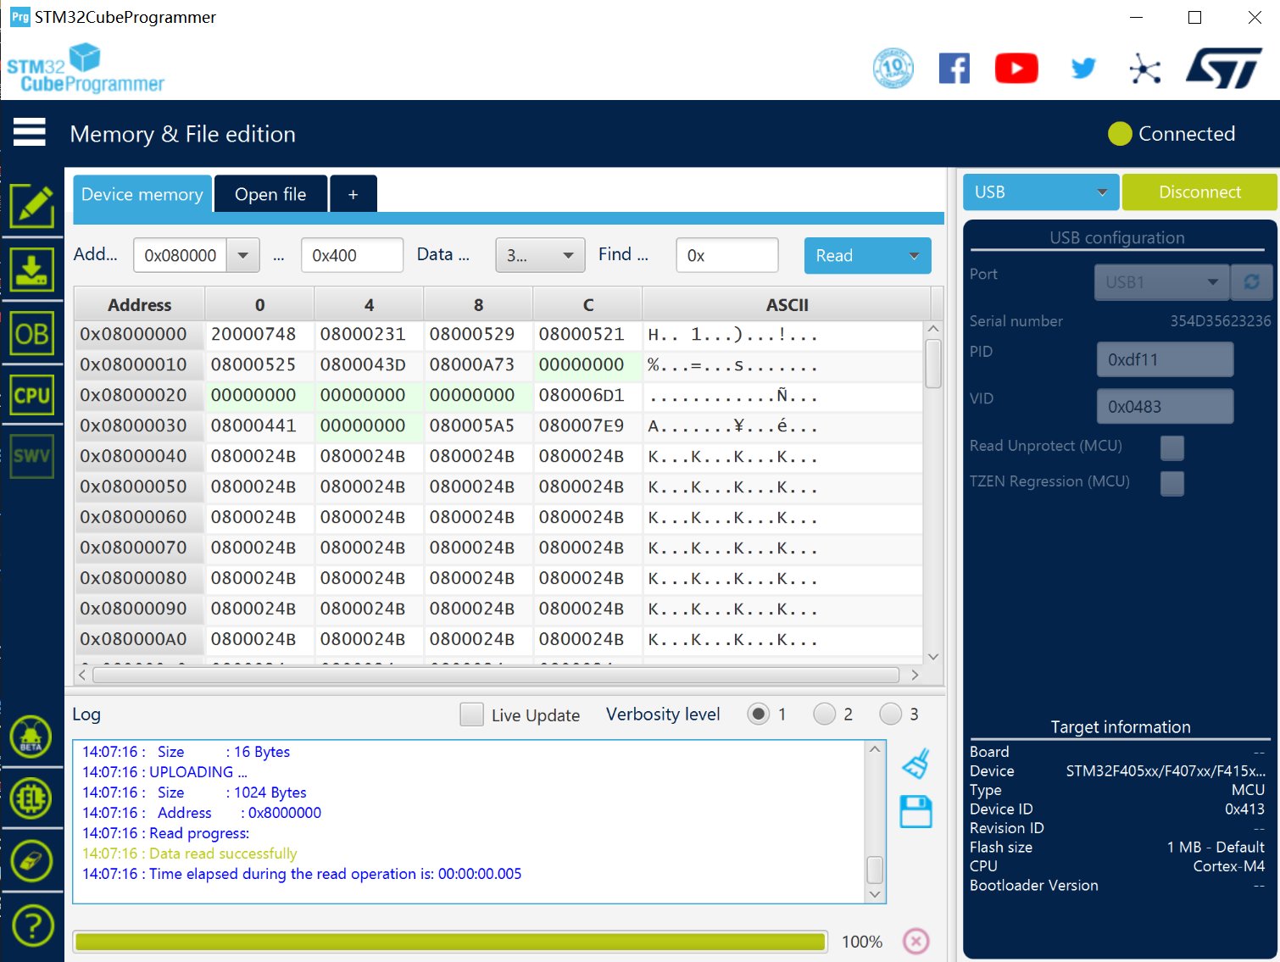This screenshot has width=1280, height=962.
Task: Click the Find 0x input field
Action: click(x=726, y=255)
